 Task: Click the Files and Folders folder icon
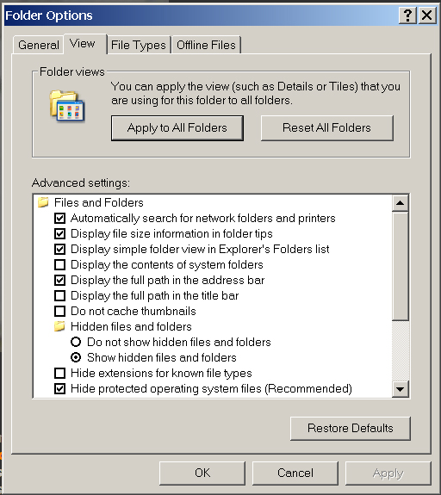(43, 202)
